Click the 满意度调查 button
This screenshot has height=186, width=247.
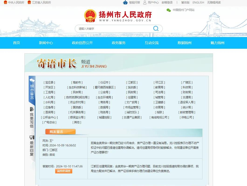(x=64, y=171)
